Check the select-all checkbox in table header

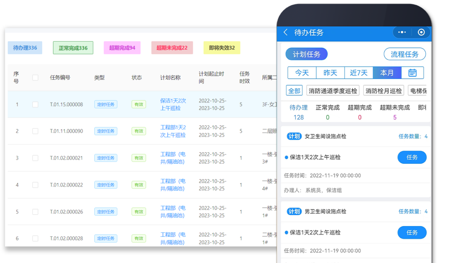(36, 77)
